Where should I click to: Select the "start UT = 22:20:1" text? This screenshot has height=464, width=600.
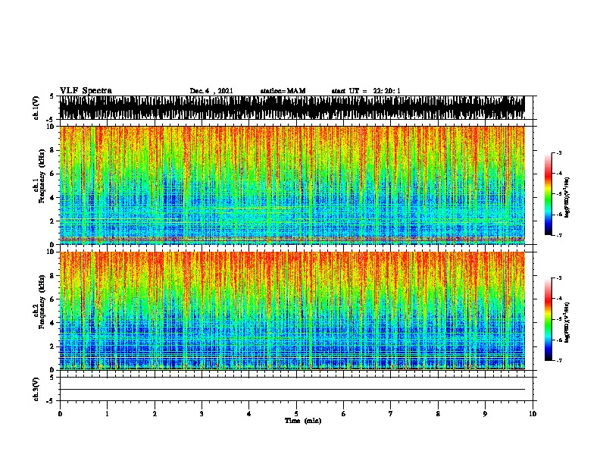pyautogui.click(x=366, y=91)
